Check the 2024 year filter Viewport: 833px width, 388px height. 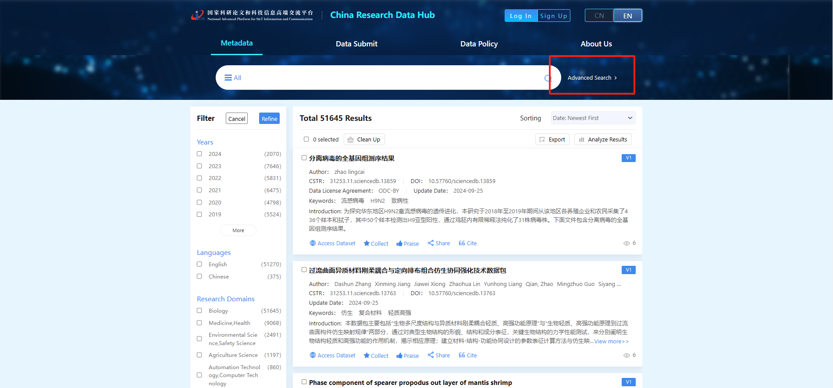pos(199,154)
